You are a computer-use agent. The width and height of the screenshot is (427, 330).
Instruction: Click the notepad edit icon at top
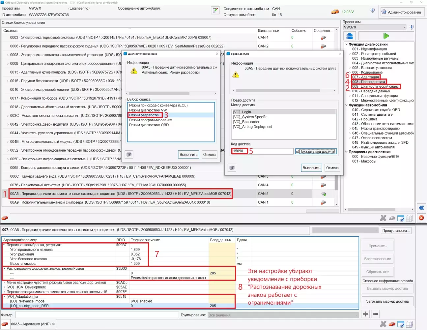pyautogui.click(x=215, y=11)
